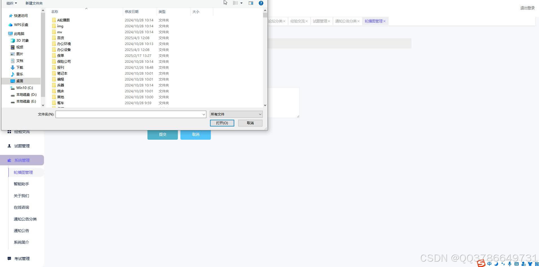Click the 打开(O) button
539x267 pixels.
tap(222, 123)
